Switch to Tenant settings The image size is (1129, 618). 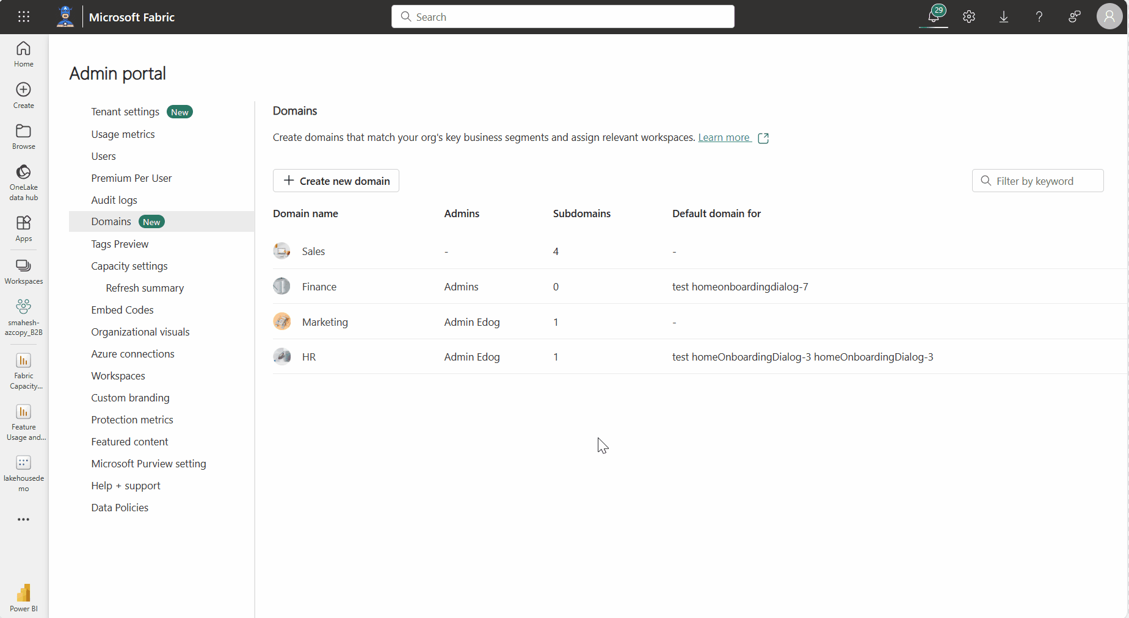click(125, 112)
